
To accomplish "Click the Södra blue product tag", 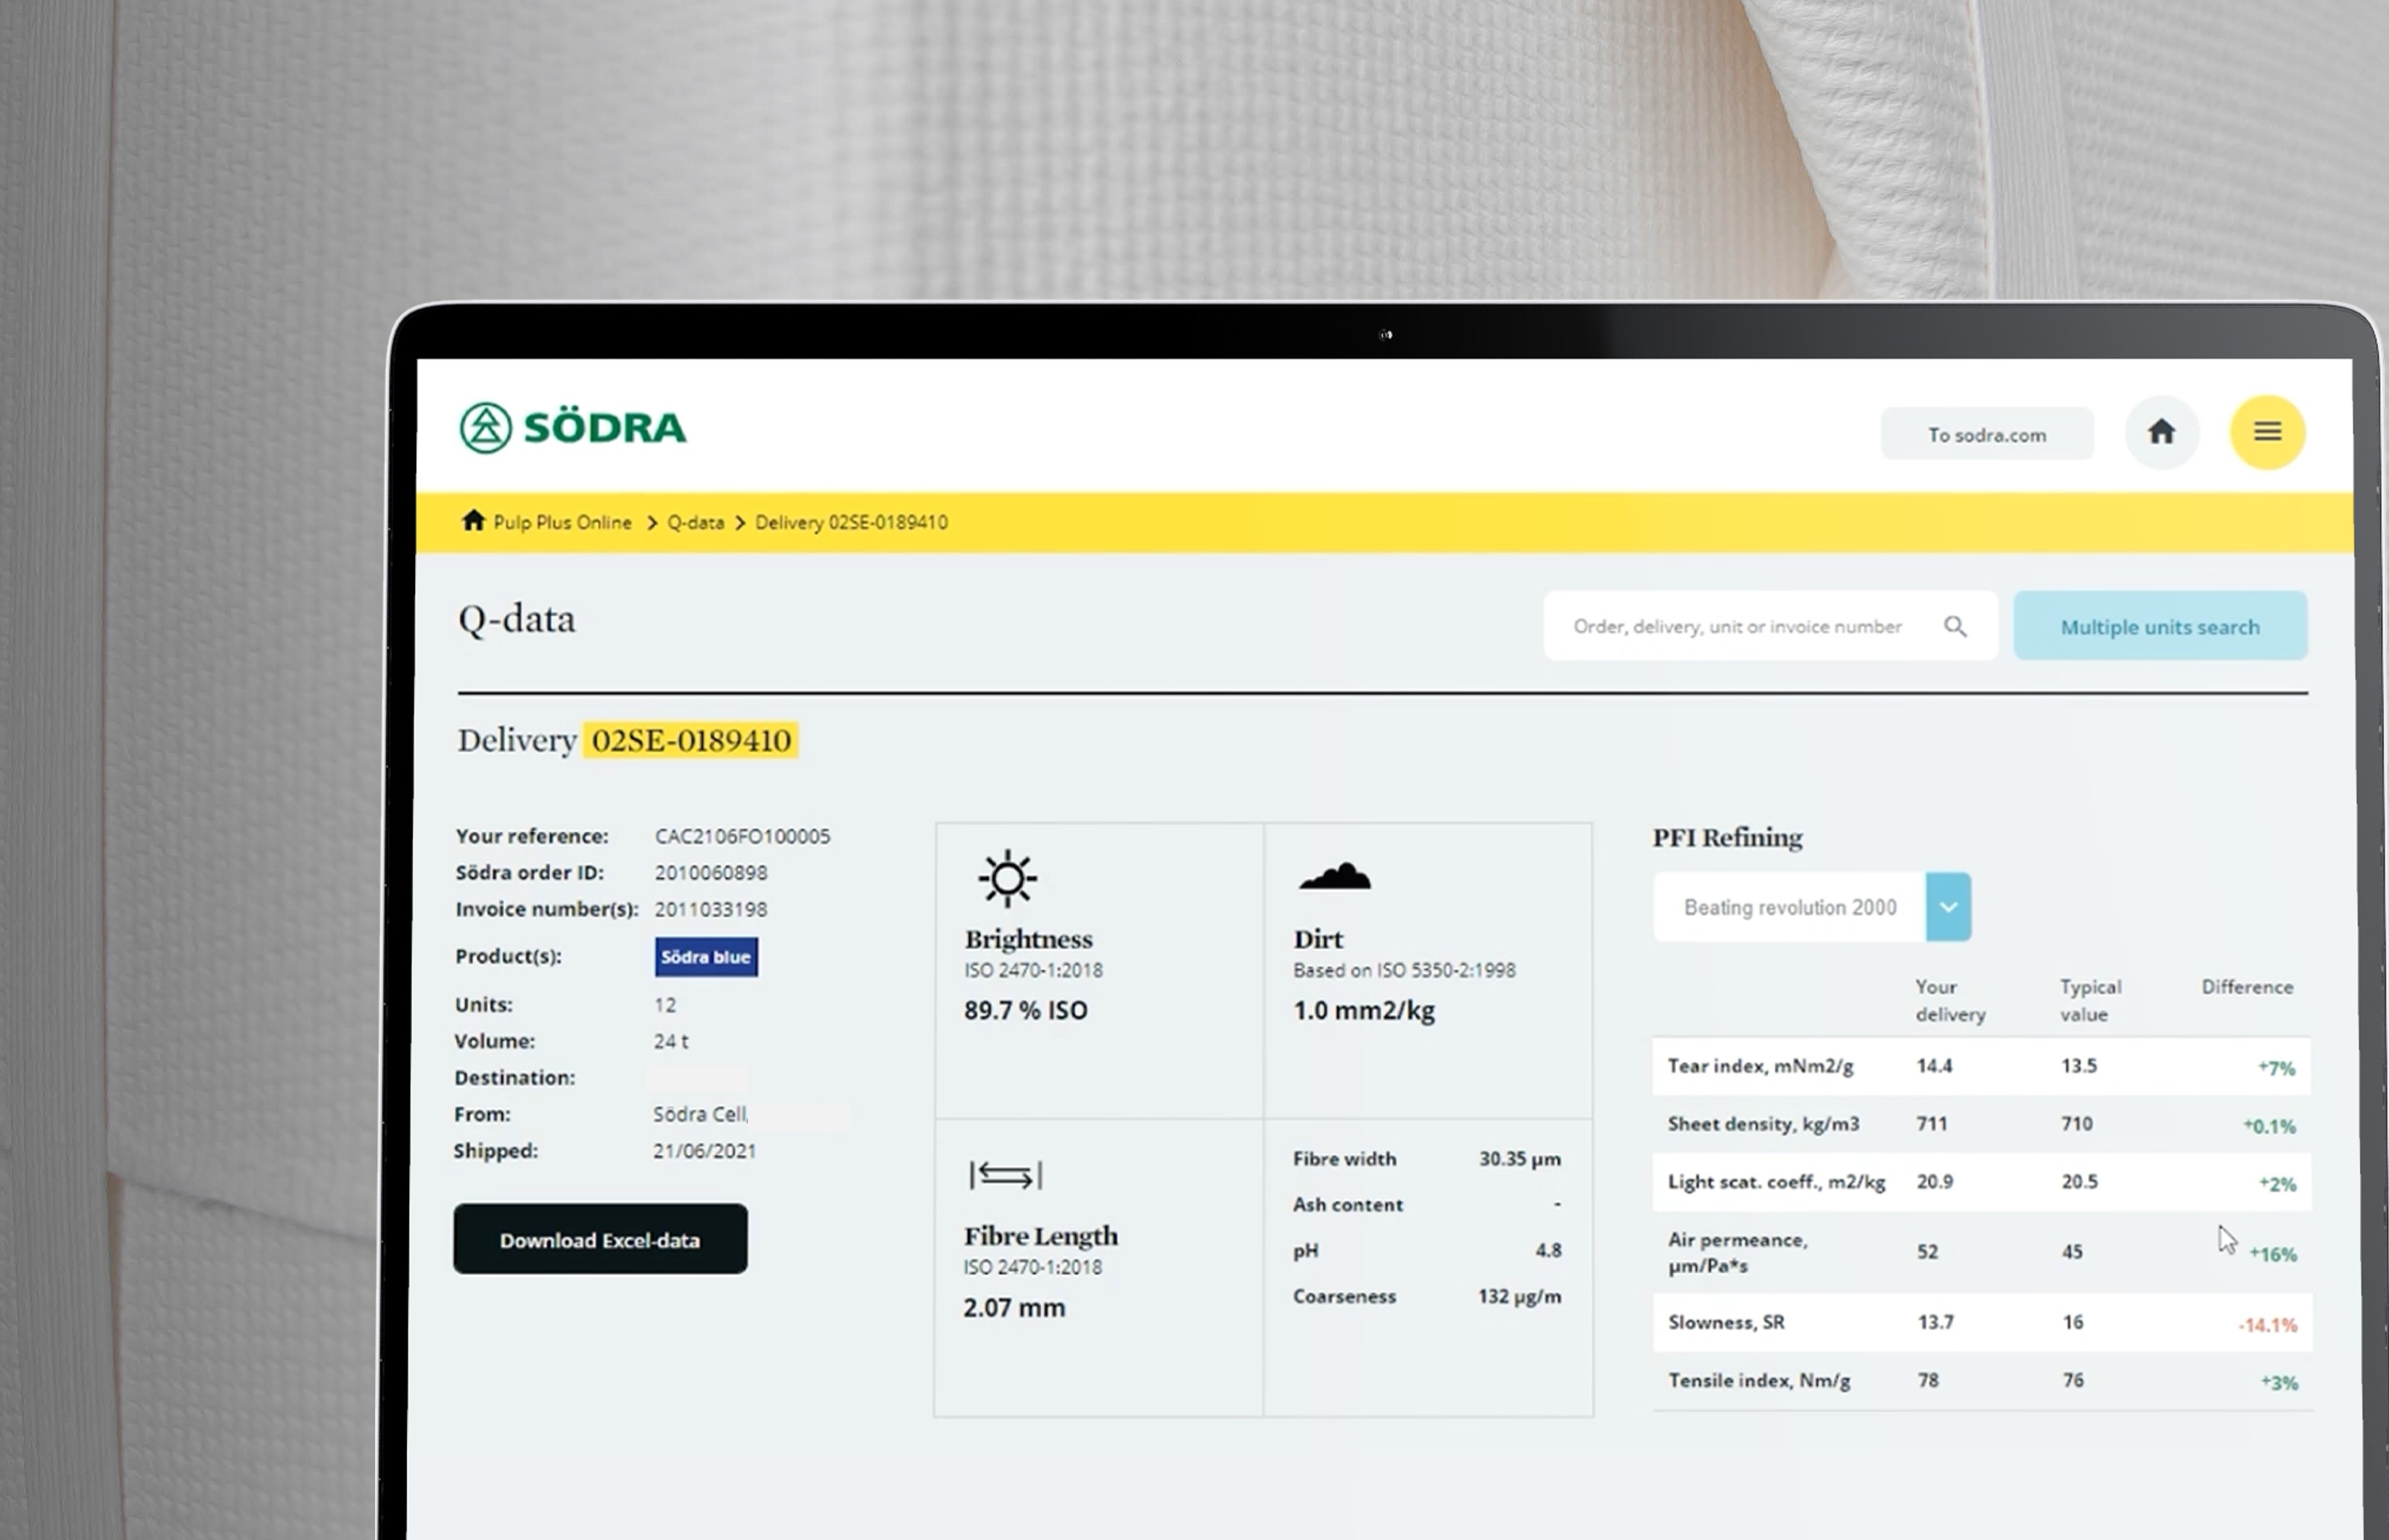I will (x=706, y=957).
